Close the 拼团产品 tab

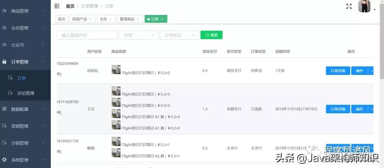point(90,19)
